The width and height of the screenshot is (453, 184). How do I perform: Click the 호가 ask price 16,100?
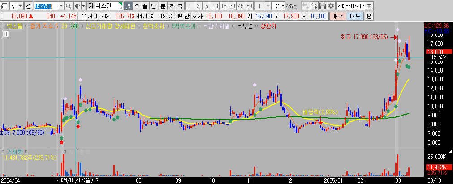(x=214, y=16)
